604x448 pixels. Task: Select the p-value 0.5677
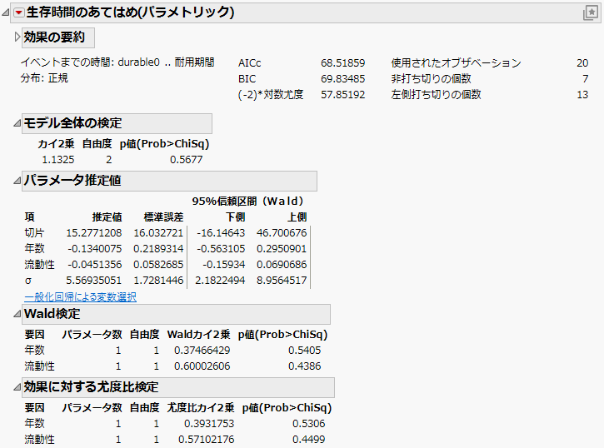(x=186, y=159)
